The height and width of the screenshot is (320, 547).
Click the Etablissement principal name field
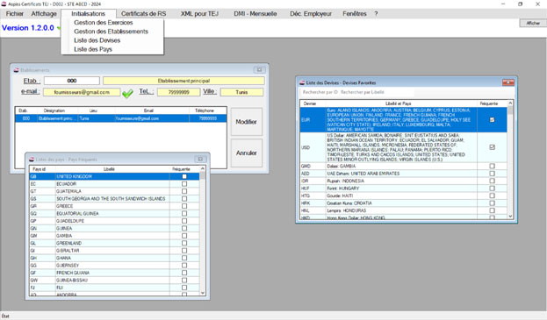[x=184, y=81]
